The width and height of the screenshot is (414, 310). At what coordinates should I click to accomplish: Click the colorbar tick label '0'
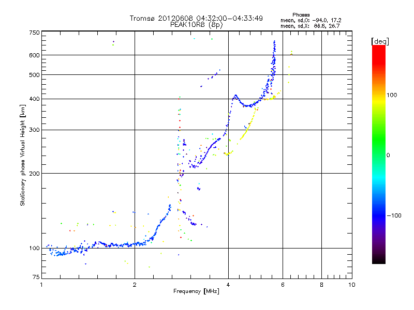pyautogui.click(x=388, y=156)
